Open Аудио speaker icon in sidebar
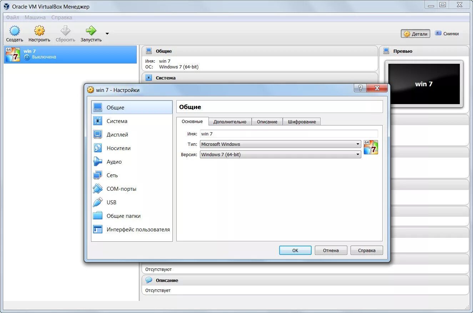 click(97, 162)
